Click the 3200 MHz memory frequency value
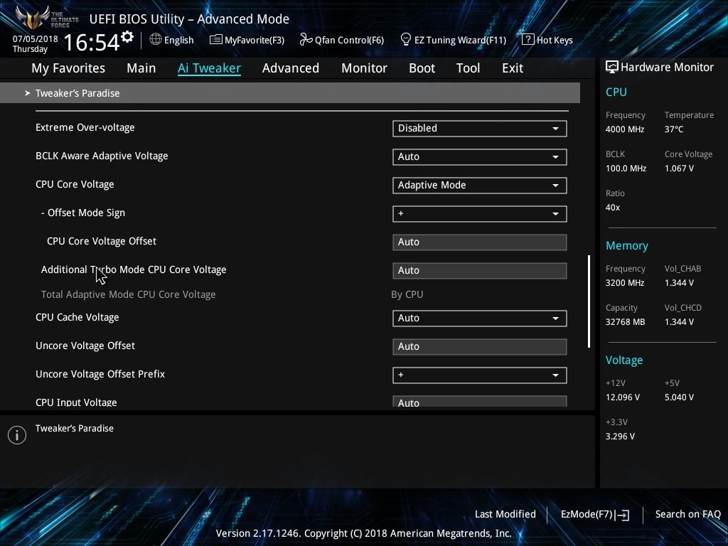 [x=624, y=283]
